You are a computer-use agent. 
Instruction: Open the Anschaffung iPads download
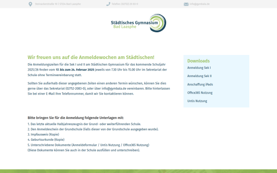click(x=200, y=84)
